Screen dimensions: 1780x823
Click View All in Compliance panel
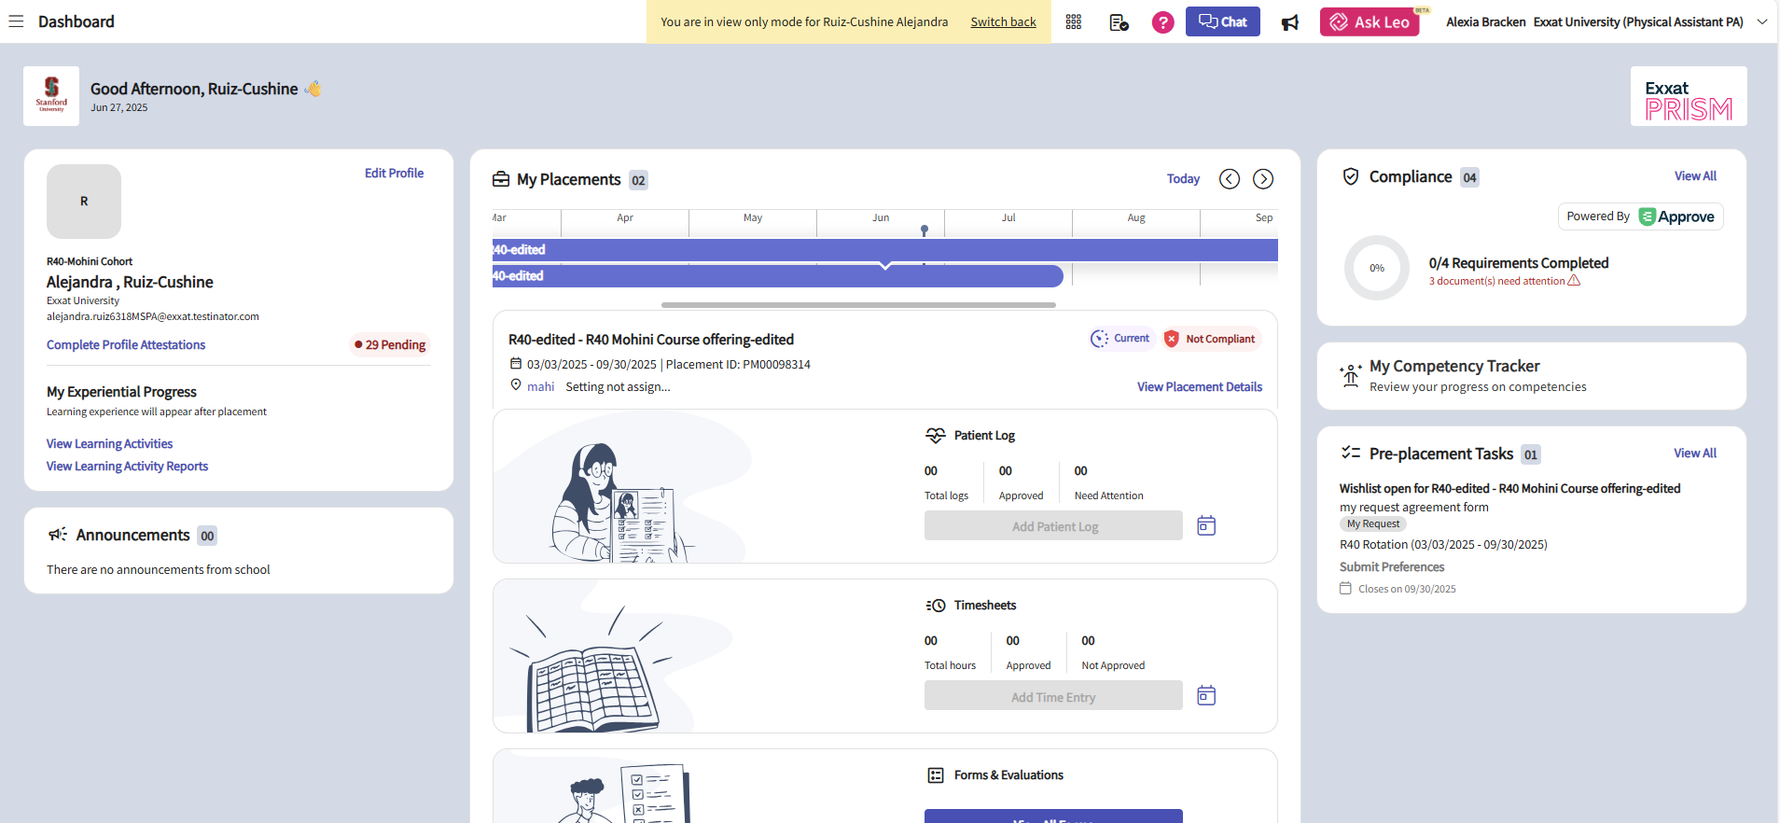(x=1695, y=176)
